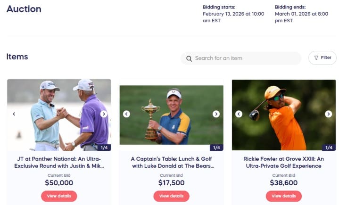Open the Filter options
This screenshot has width=339, height=205.
tap(322, 58)
